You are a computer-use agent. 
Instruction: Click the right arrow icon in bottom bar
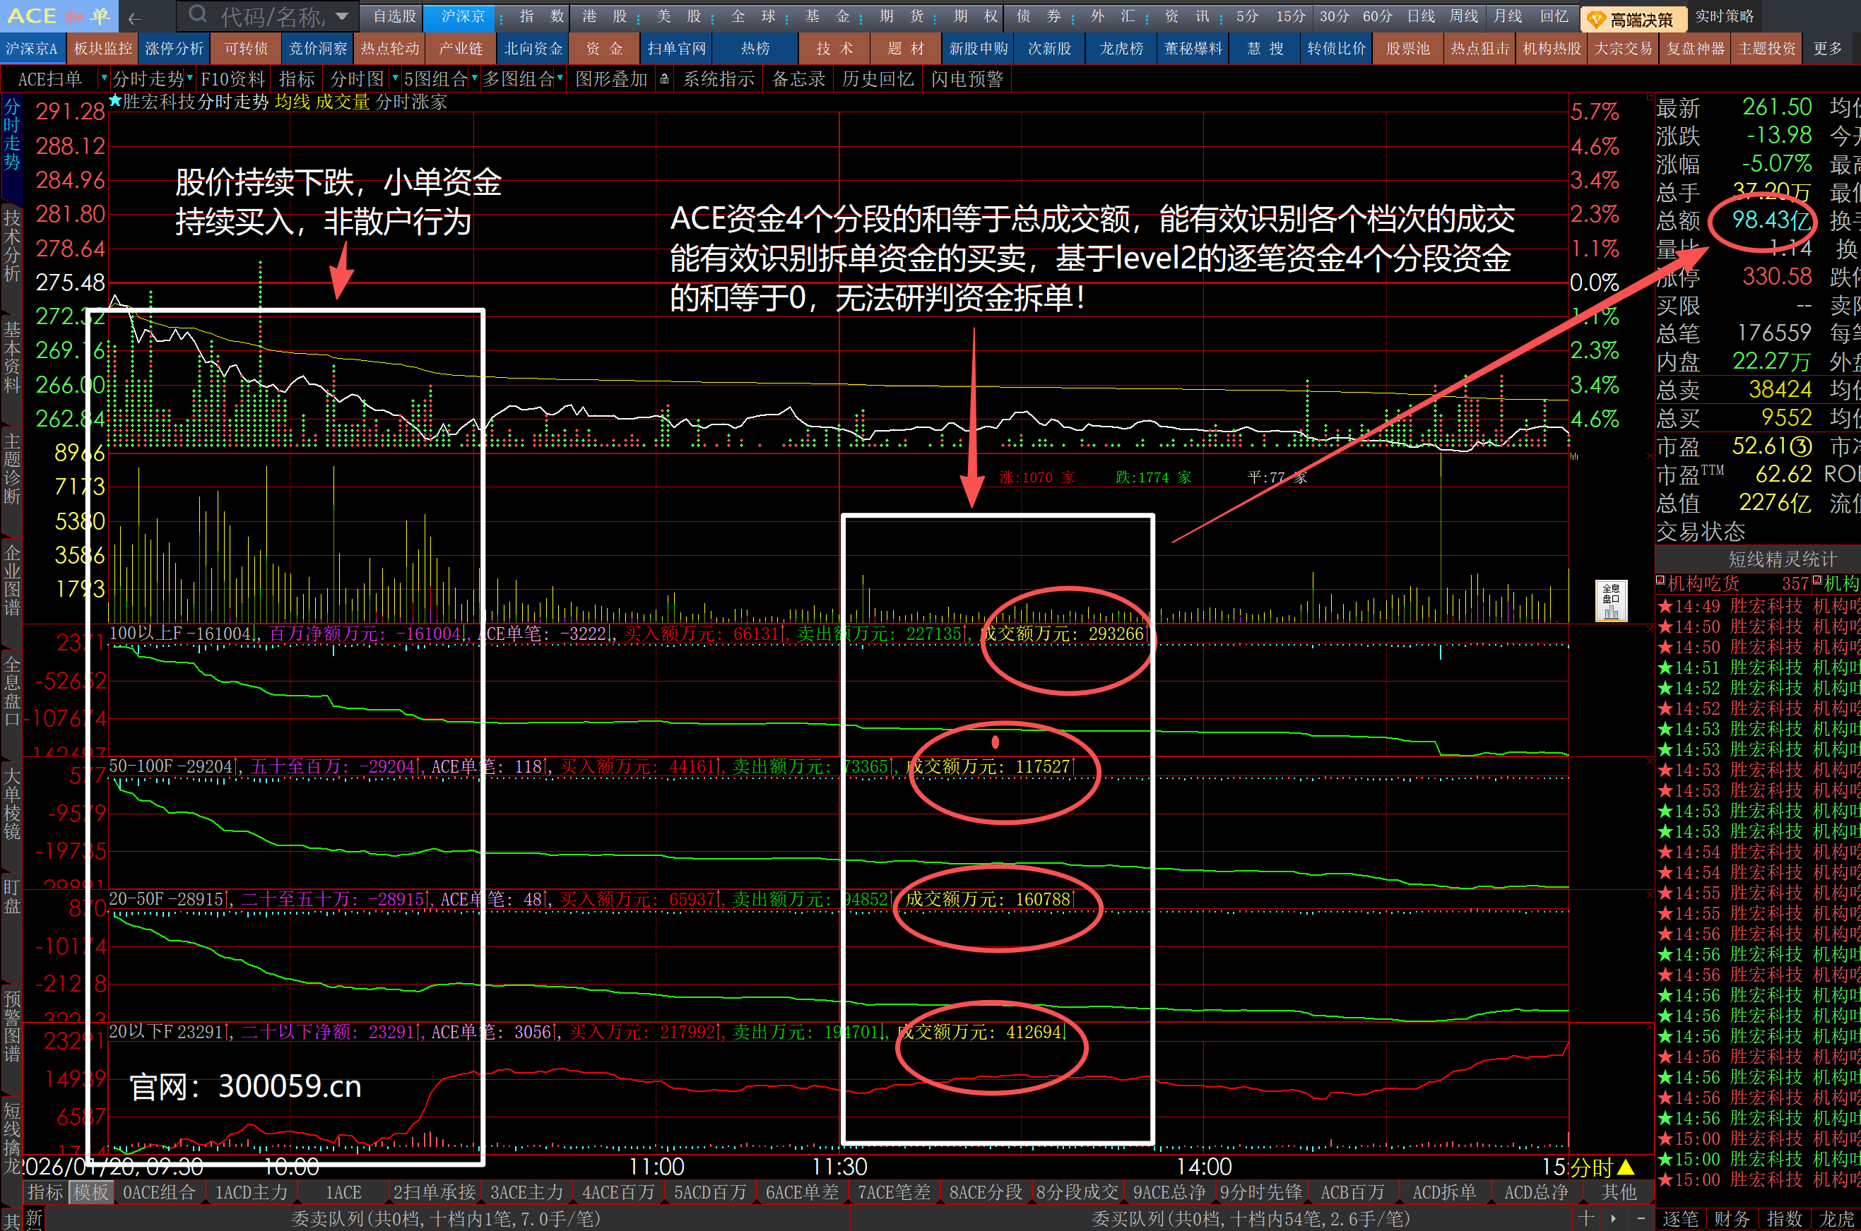click(x=1613, y=1218)
